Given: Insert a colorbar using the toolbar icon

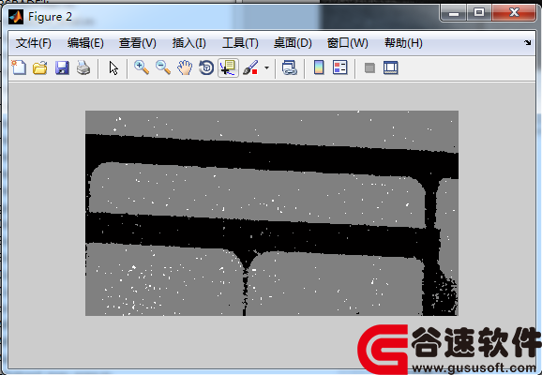Looking at the screenshot, I should click(x=319, y=67).
